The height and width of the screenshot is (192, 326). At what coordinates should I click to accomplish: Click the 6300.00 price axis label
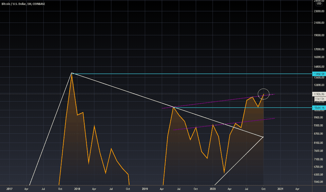319,175
